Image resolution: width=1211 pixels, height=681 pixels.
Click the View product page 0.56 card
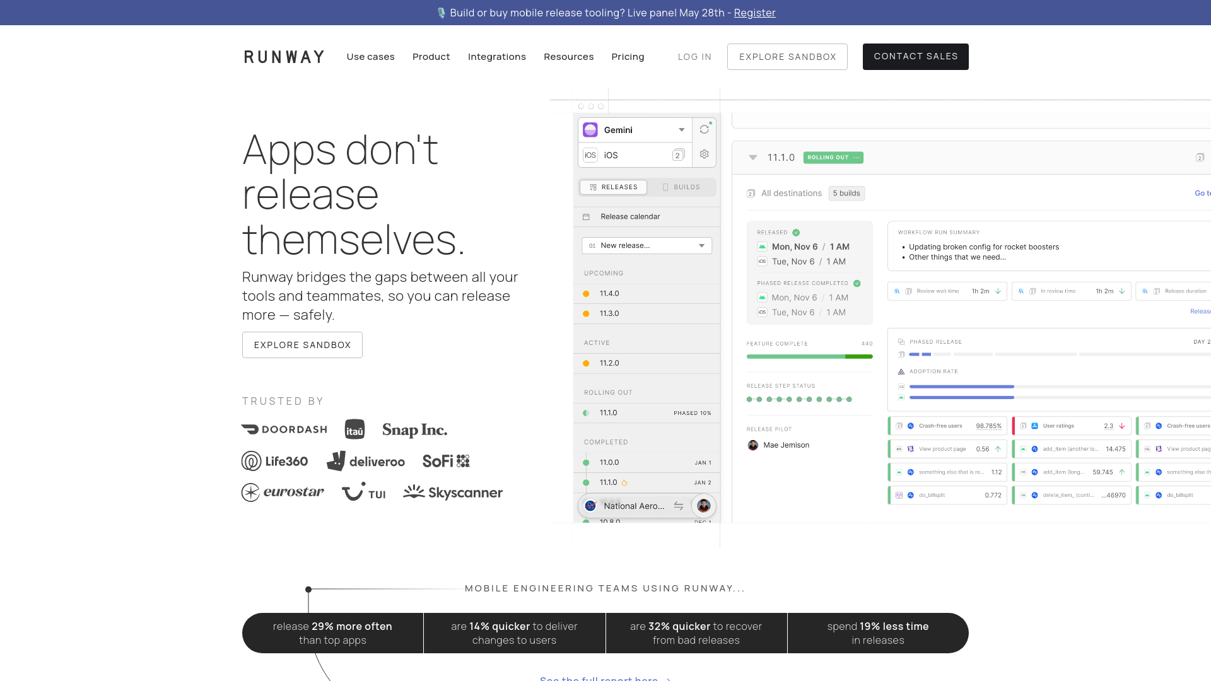pyautogui.click(x=947, y=449)
